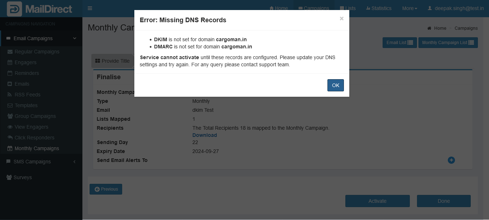Open Click Responders in sidebar
Screen dimensions: 489x220
34,138
